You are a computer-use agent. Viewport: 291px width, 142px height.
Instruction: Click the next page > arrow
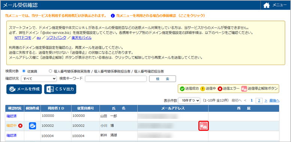tap(266, 101)
